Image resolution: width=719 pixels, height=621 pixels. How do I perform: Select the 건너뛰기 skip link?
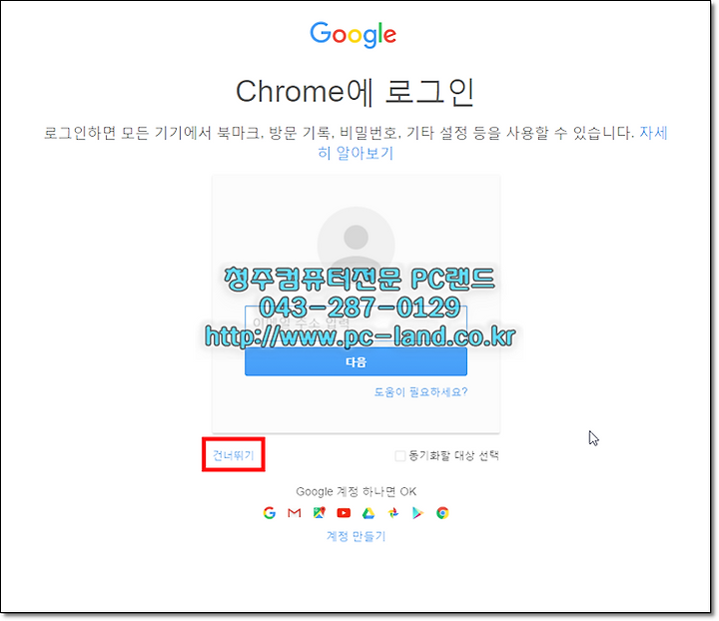coord(233,455)
